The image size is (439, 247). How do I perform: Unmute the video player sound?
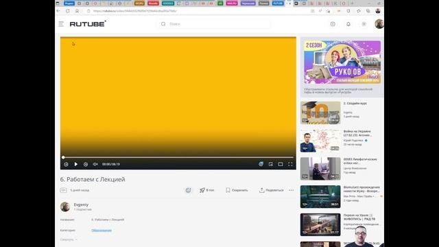click(x=95, y=164)
